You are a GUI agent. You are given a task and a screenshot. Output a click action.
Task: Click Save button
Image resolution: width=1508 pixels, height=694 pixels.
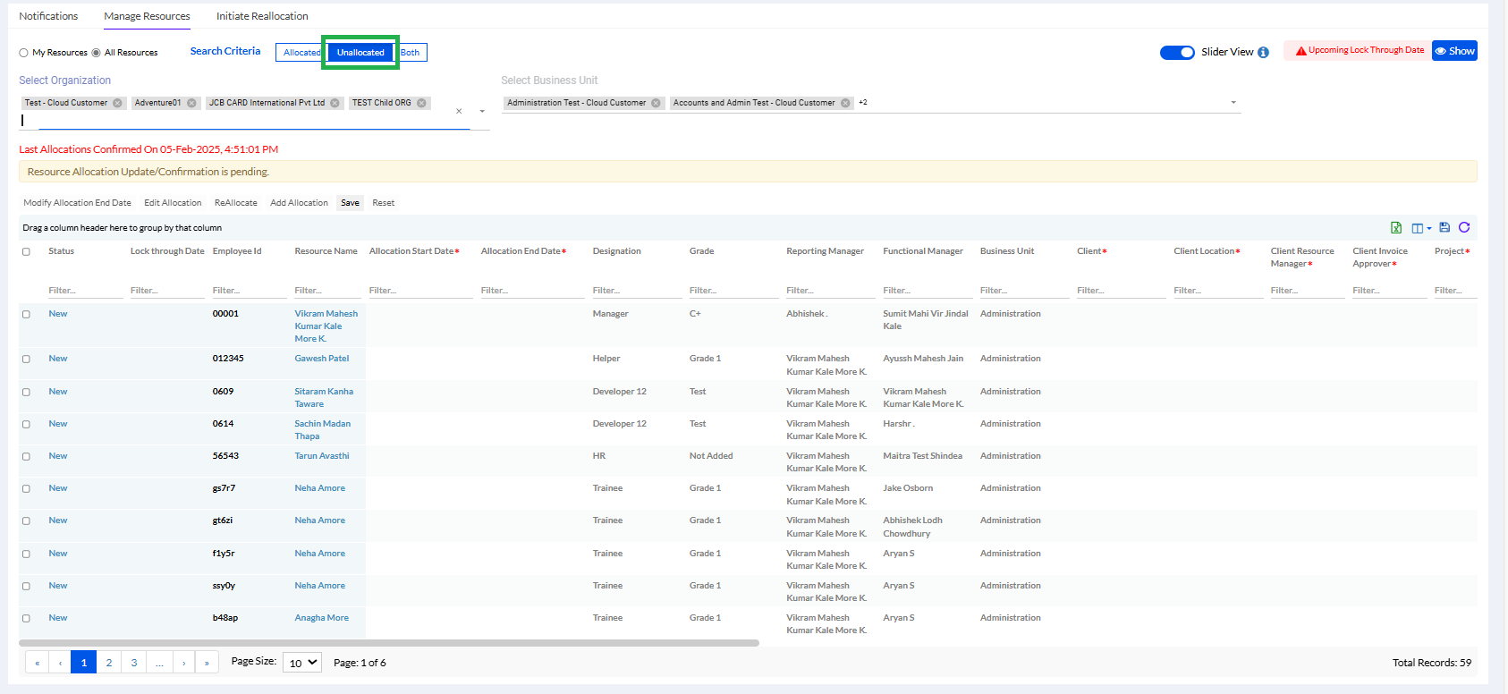tap(350, 203)
